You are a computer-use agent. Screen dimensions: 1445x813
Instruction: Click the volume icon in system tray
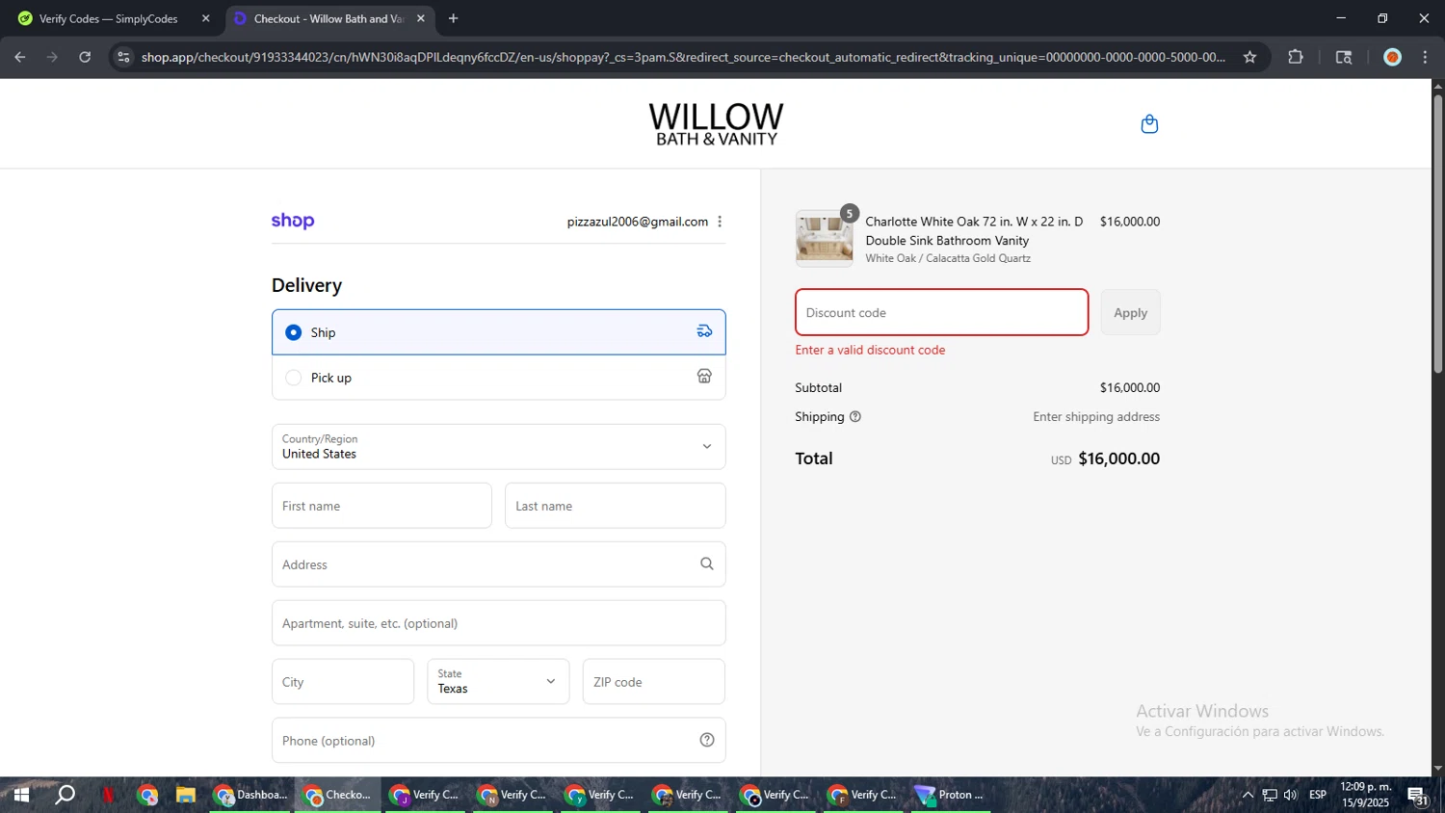pos(1291,796)
